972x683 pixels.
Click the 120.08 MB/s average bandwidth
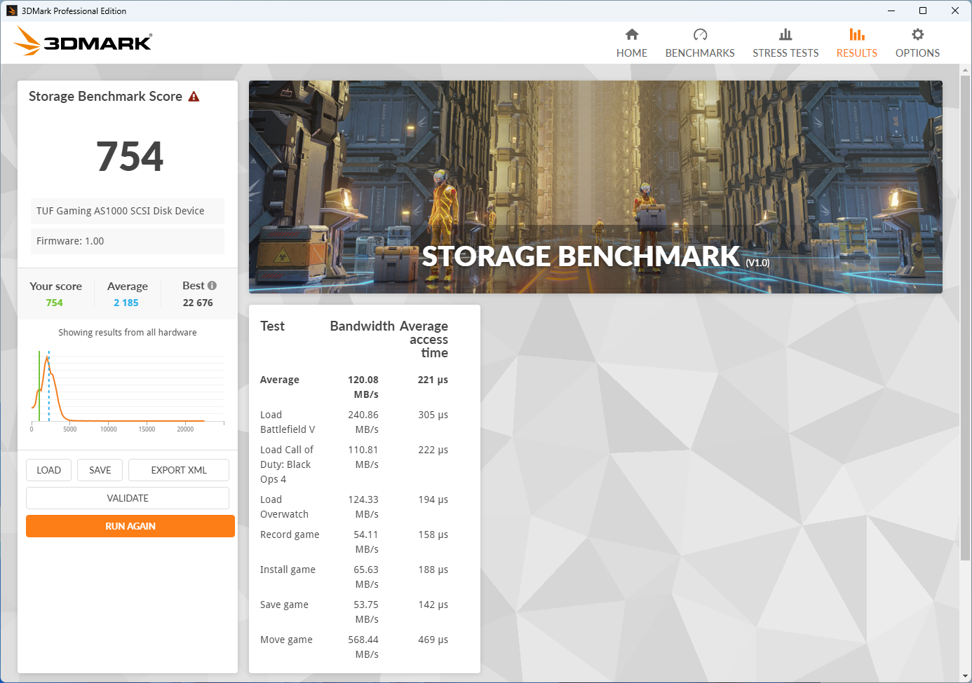[363, 387]
